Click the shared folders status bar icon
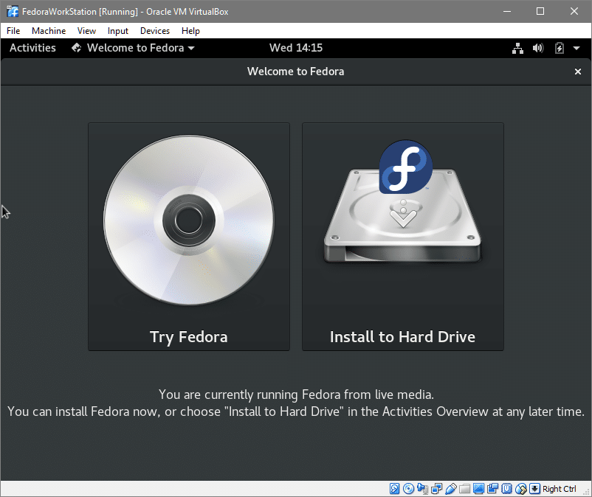 pos(464,489)
